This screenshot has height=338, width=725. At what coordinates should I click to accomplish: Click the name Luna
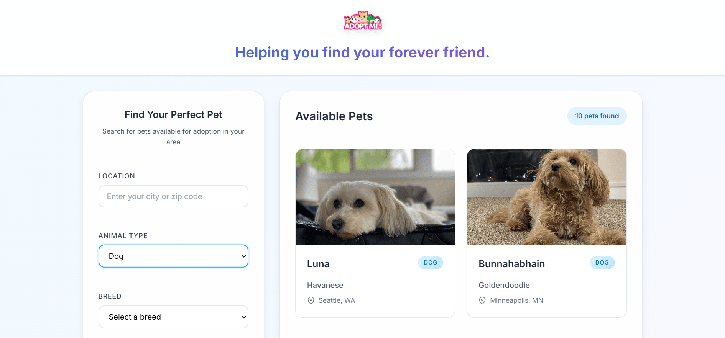[x=318, y=264]
